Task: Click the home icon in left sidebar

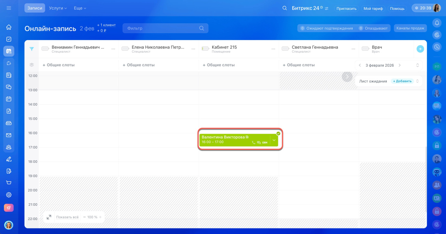Action: [9, 27]
